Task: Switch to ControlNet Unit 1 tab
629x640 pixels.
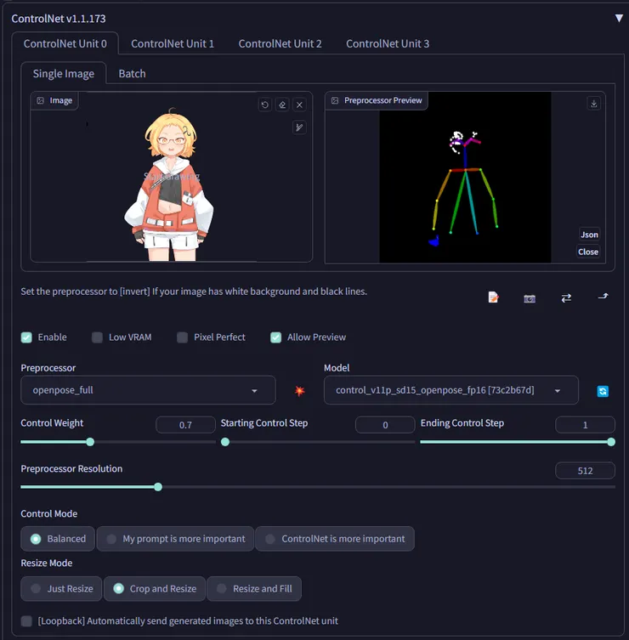Action: point(173,43)
